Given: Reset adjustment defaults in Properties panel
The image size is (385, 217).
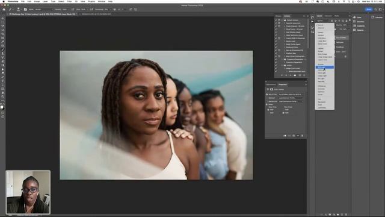Looking at the screenshot, I should 294,136.
